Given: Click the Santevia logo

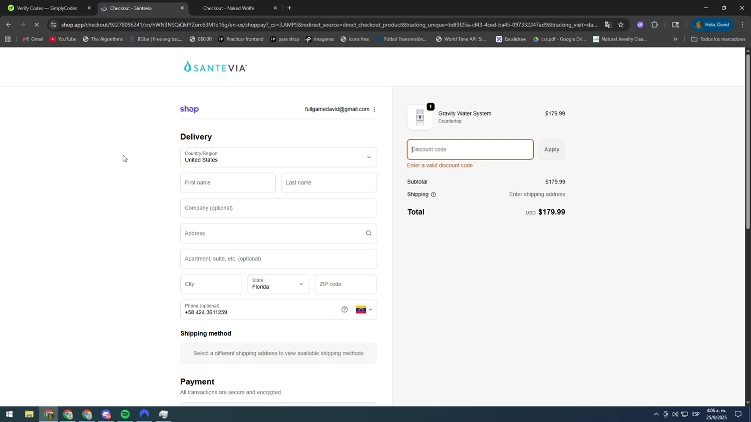Looking at the screenshot, I should click(215, 67).
